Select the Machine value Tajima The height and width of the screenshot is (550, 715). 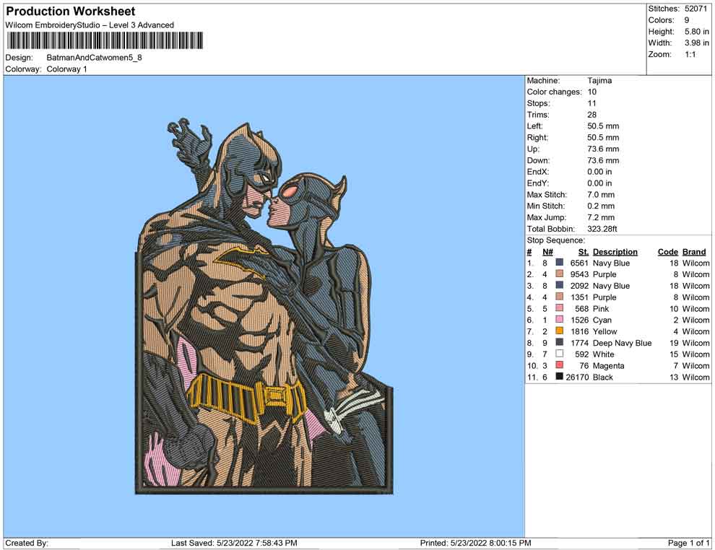tap(599, 81)
